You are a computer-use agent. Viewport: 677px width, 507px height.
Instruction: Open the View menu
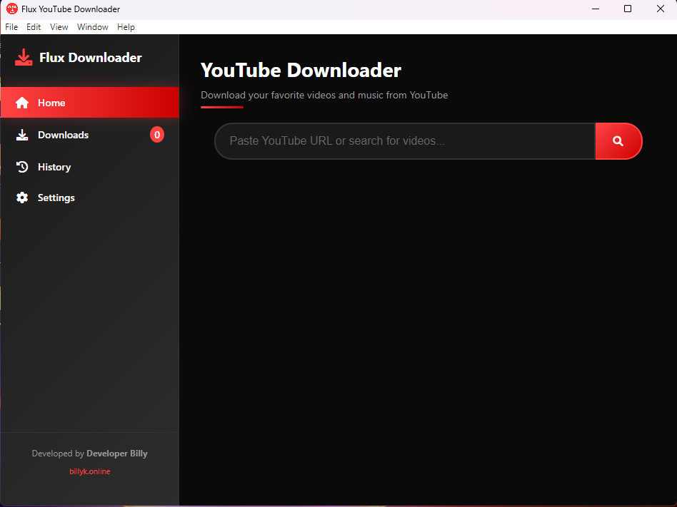59,26
